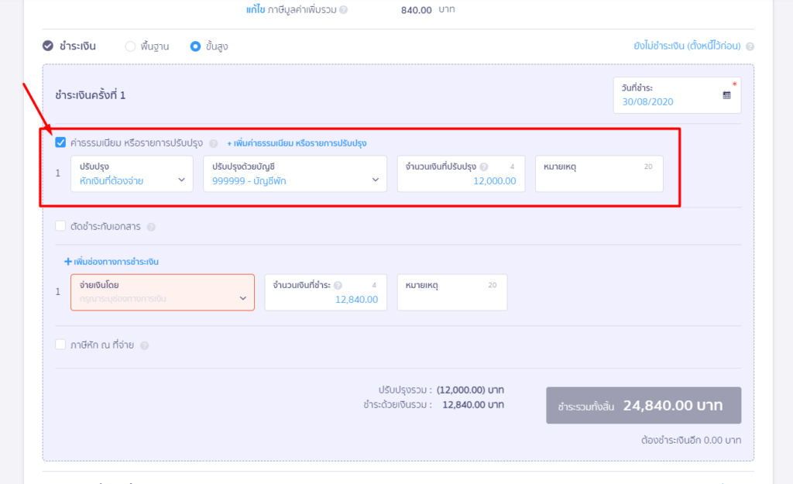Click วันที่ชำระ date field 30/08/2020

(x=677, y=95)
